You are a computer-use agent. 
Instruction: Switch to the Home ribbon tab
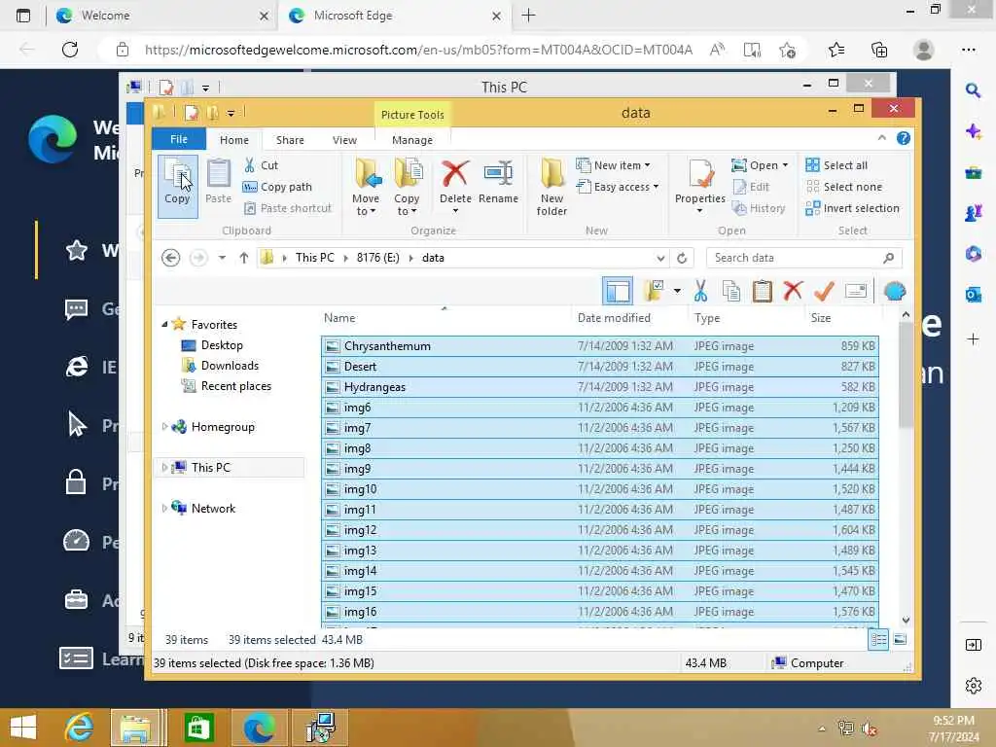pyautogui.click(x=234, y=140)
